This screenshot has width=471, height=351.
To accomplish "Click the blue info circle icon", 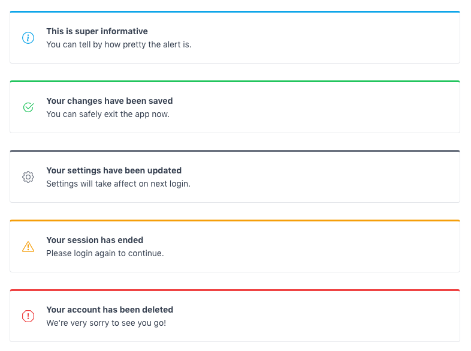I will 28,38.
